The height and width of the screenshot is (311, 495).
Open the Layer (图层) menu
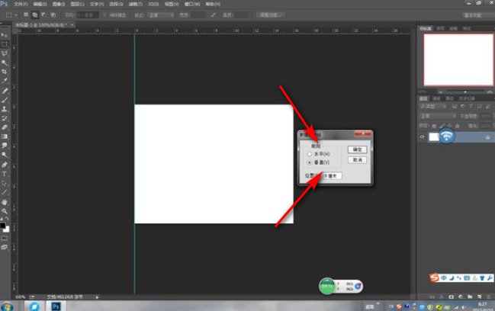pos(77,4)
